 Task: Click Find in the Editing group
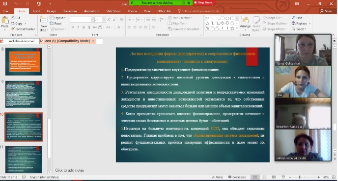[x=297, y=18]
